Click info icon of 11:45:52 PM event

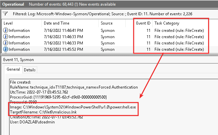(x=6, y=49)
